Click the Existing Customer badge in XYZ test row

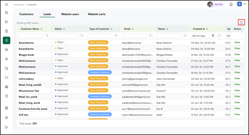pos(100,114)
